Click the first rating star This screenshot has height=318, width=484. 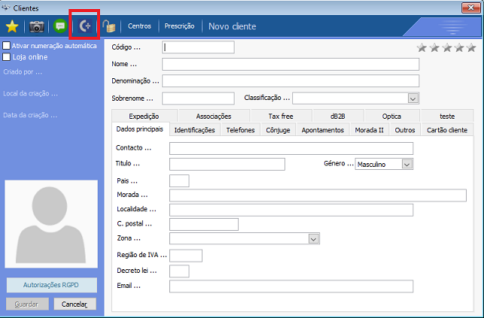[422, 47]
